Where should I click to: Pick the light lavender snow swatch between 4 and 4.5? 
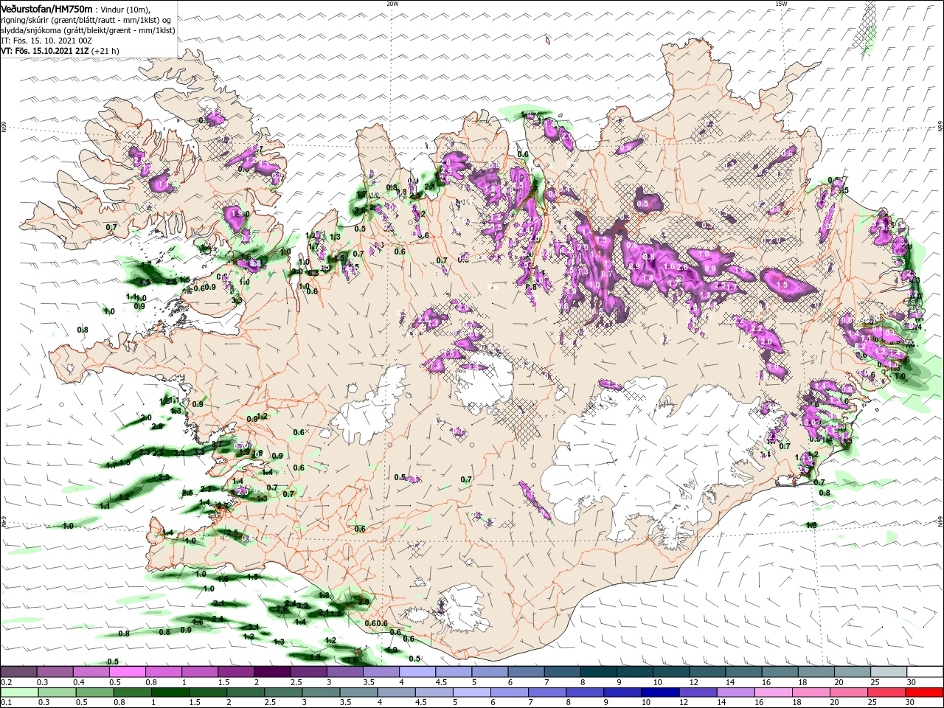coord(417,672)
